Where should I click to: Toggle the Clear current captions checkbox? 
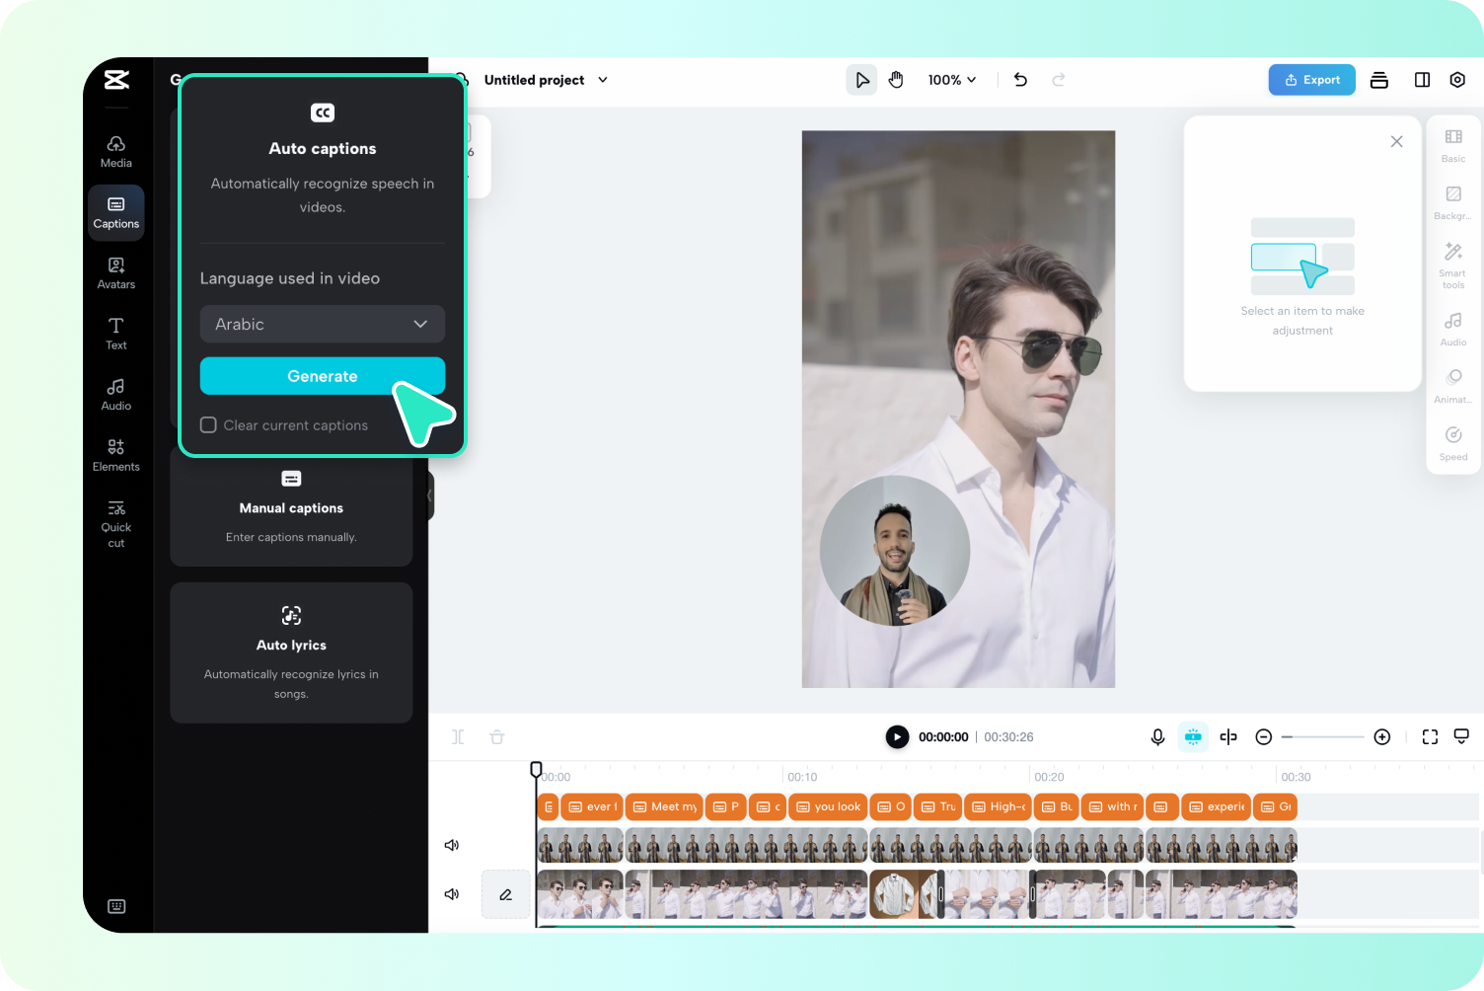(x=208, y=424)
